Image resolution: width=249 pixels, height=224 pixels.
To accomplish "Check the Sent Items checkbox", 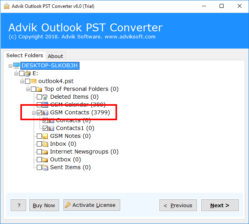I will [40, 168].
